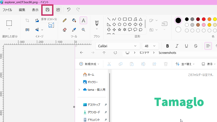
Task: Open the ファイル menu
Action: point(7,10)
